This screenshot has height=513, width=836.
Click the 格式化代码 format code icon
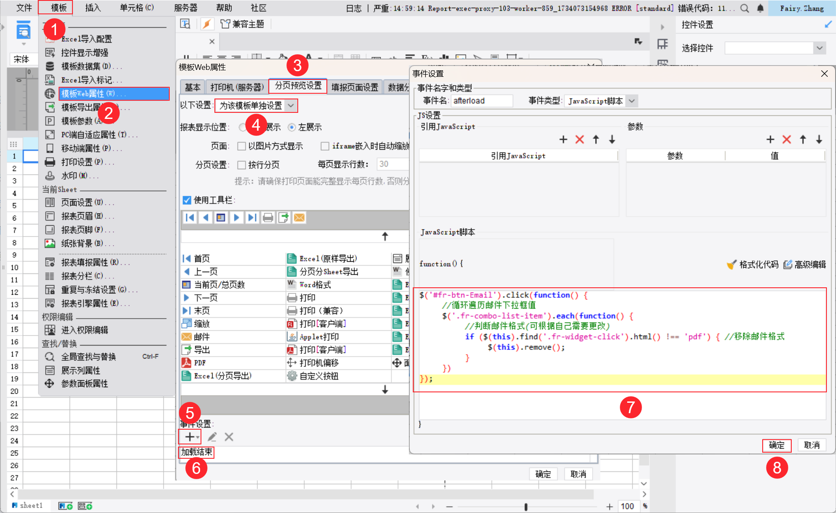[x=731, y=264]
